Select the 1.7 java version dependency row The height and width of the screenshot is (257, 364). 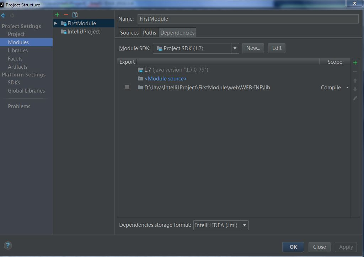[x=234, y=70]
